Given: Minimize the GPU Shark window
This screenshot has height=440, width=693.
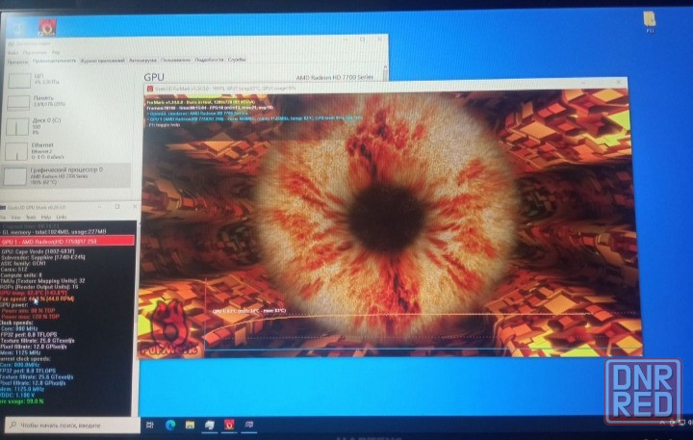Looking at the screenshot, I should tap(100, 206).
